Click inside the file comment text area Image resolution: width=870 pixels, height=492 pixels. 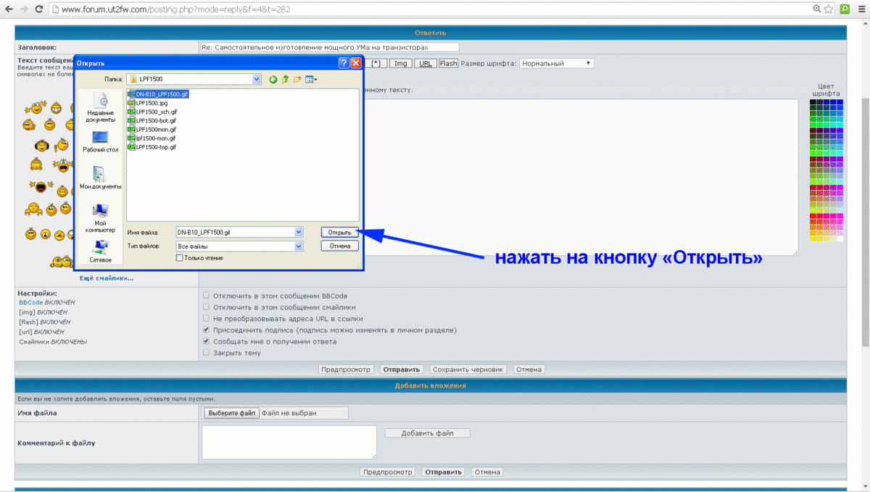(289, 441)
